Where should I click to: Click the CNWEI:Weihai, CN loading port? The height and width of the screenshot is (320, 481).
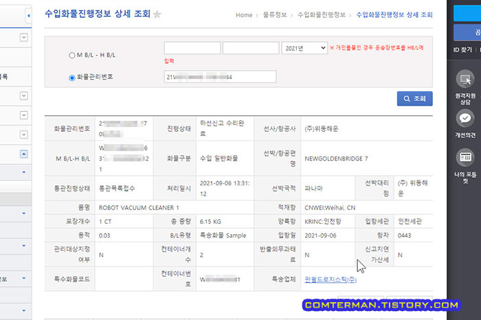tap(330, 208)
